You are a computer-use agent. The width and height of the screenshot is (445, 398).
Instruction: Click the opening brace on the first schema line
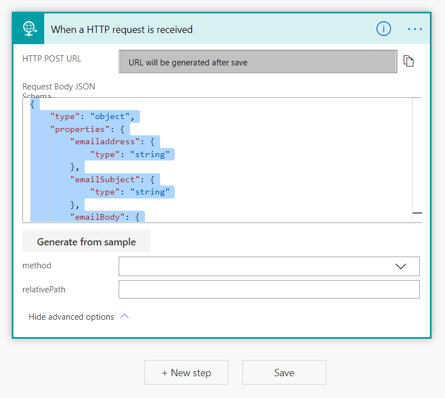pos(32,105)
